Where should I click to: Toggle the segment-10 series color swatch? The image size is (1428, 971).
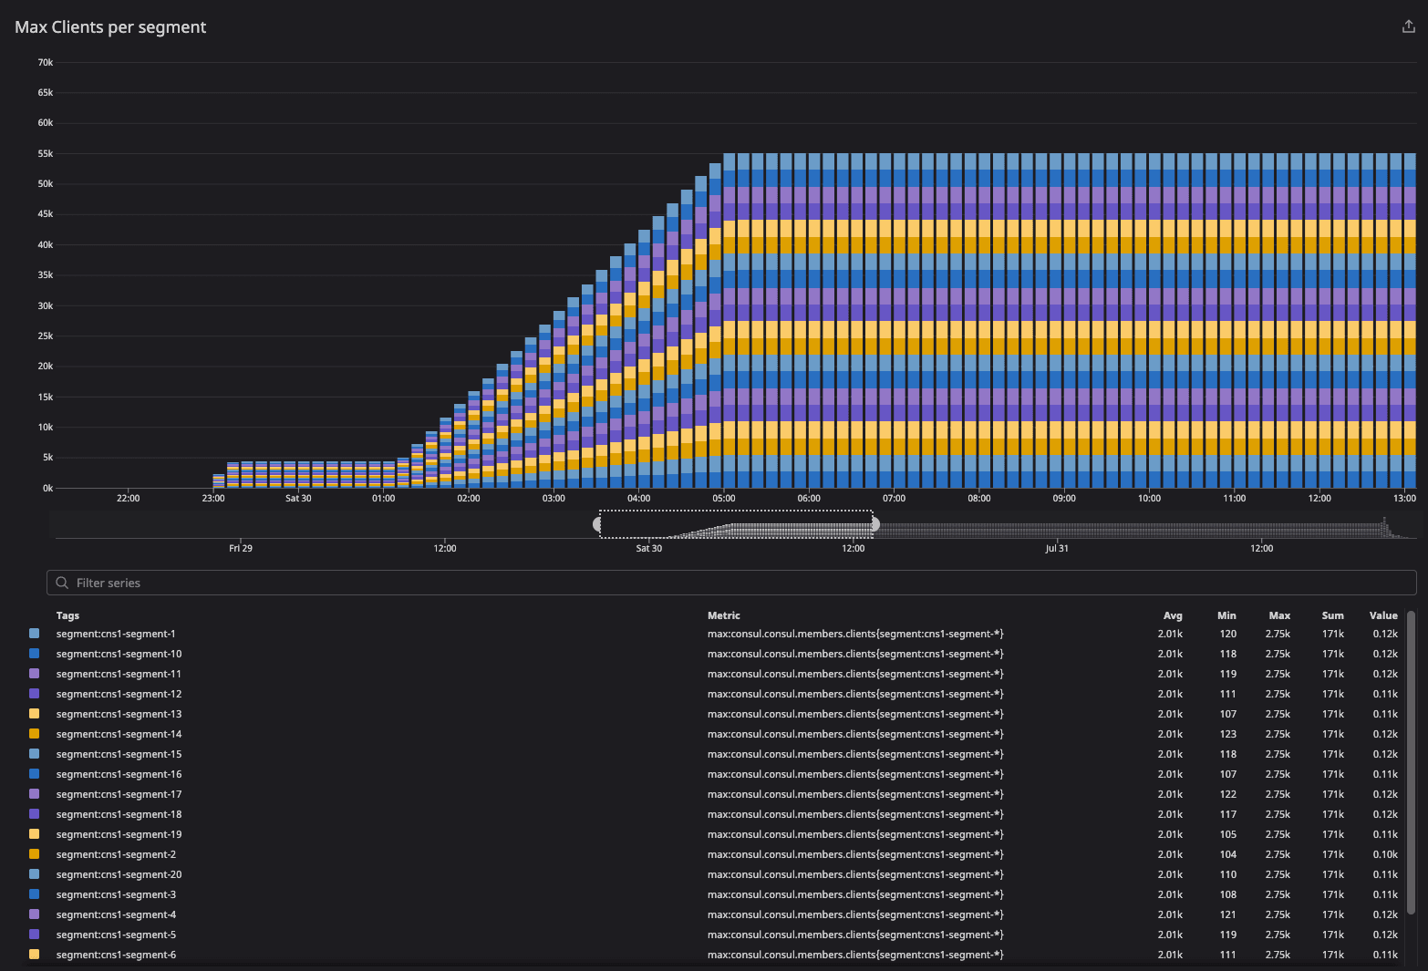pos(35,654)
